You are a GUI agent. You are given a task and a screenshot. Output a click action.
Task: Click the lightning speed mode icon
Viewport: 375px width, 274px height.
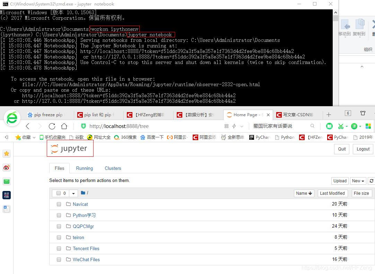(x=234, y=126)
